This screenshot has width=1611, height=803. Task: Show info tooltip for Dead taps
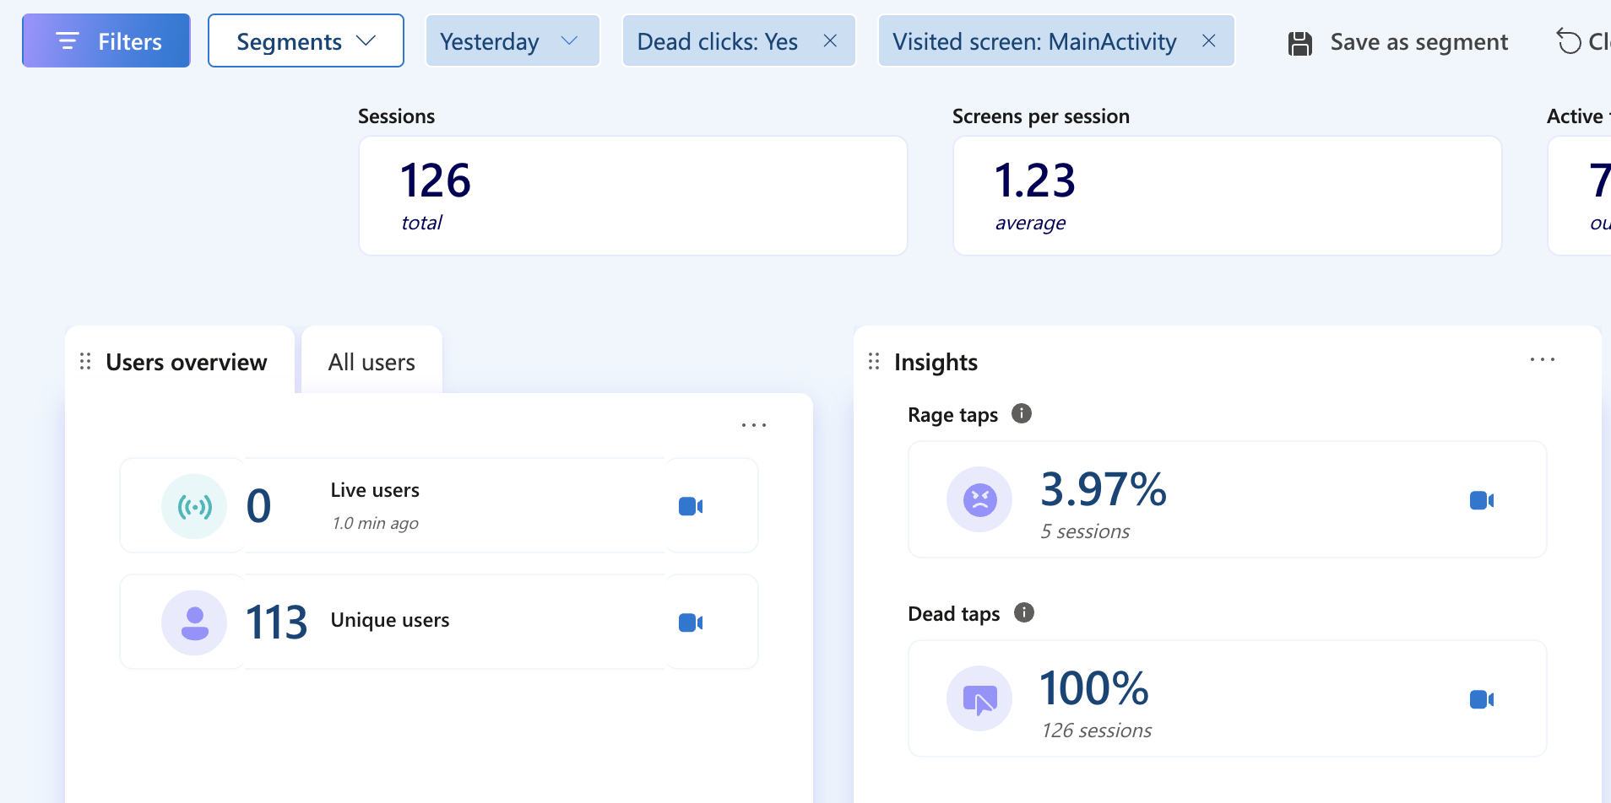[x=1023, y=612]
